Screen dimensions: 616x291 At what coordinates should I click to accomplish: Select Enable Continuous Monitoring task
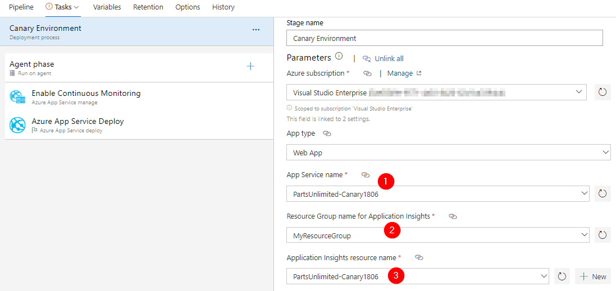pos(139,96)
